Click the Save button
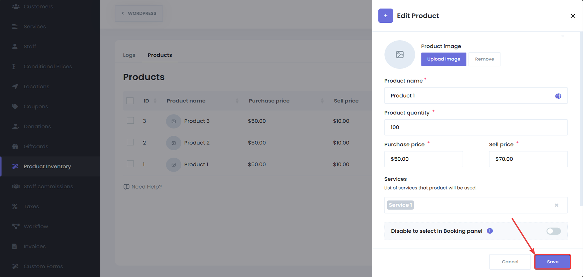583x277 pixels. (x=552, y=262)
